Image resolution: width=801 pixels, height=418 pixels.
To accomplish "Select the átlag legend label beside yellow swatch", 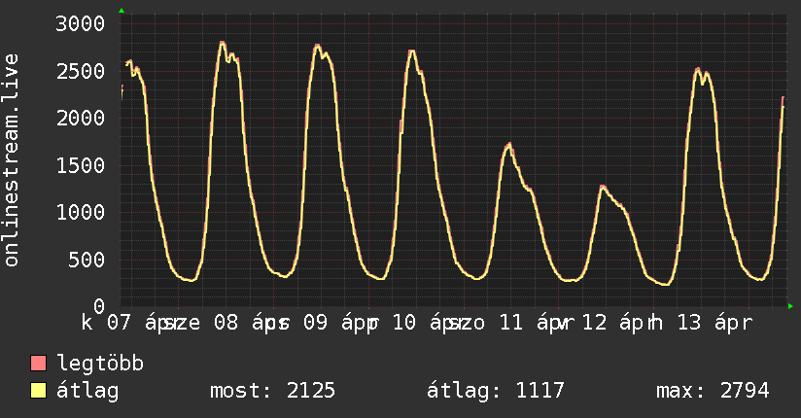I will click(87, 392).
